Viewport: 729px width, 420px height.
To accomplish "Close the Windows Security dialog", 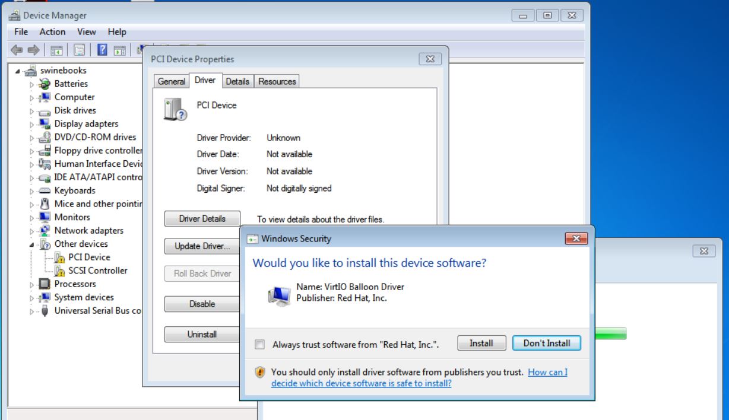I will point(576,238).
